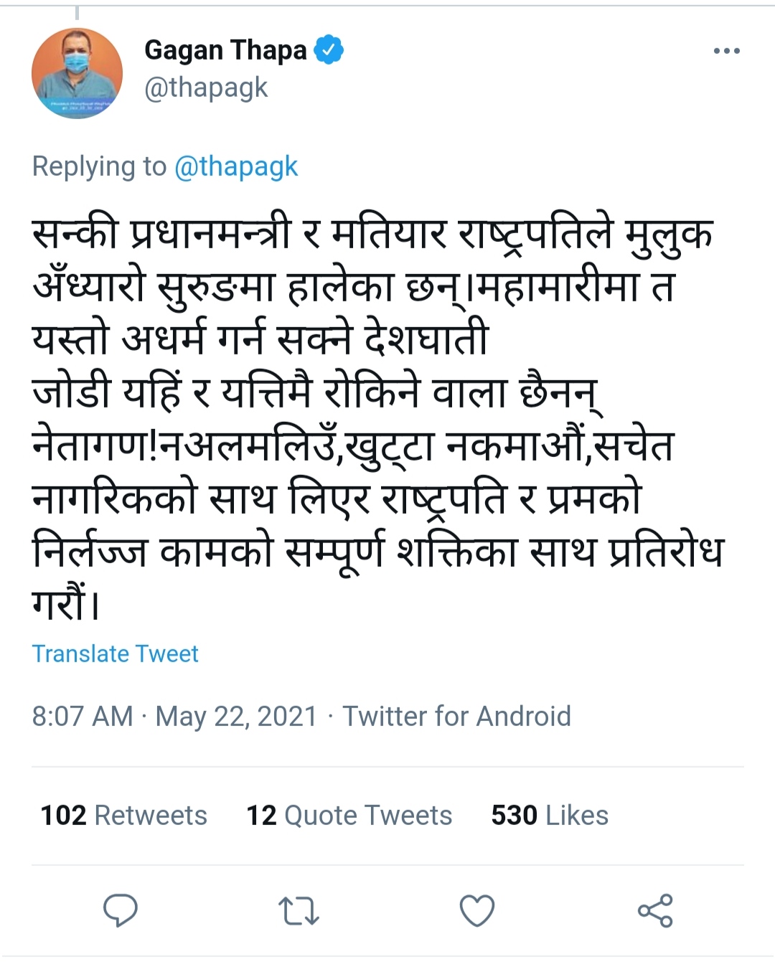
Task: Click the blue verified badge
Action: (329, 50)
